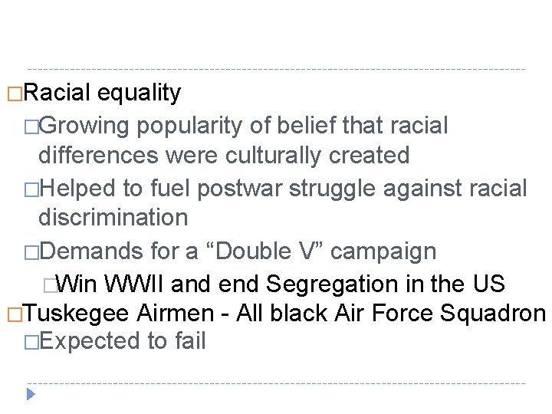Click the blue bullet before Demands for a

pos(31,252)
